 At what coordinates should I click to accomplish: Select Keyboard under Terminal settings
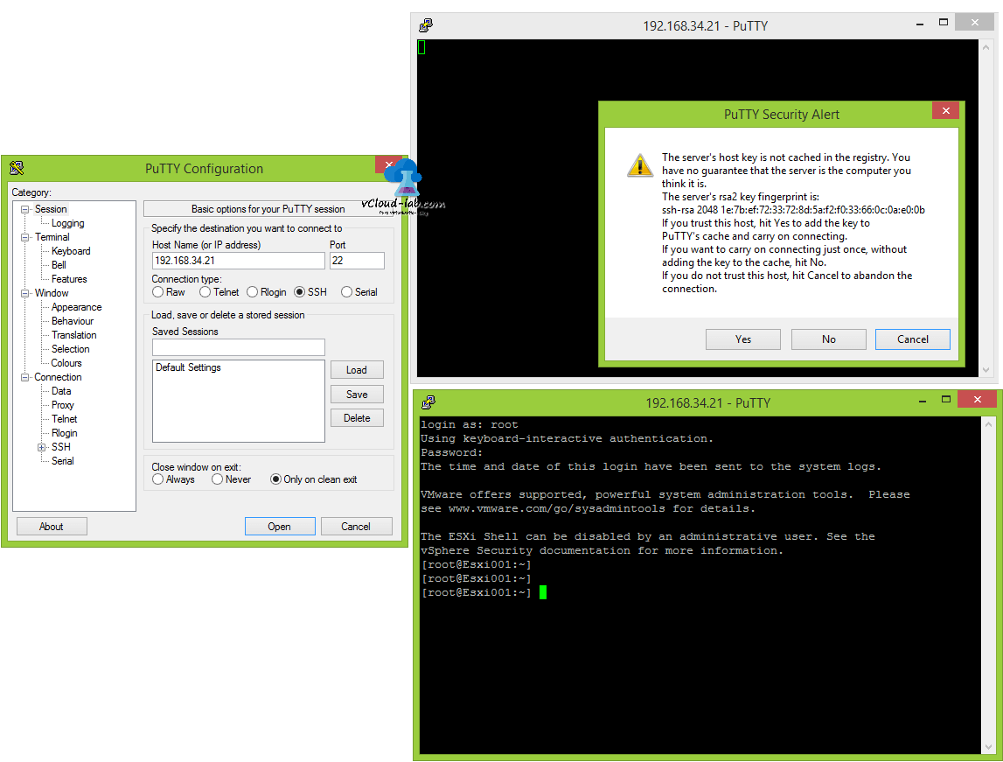point(70,250)
